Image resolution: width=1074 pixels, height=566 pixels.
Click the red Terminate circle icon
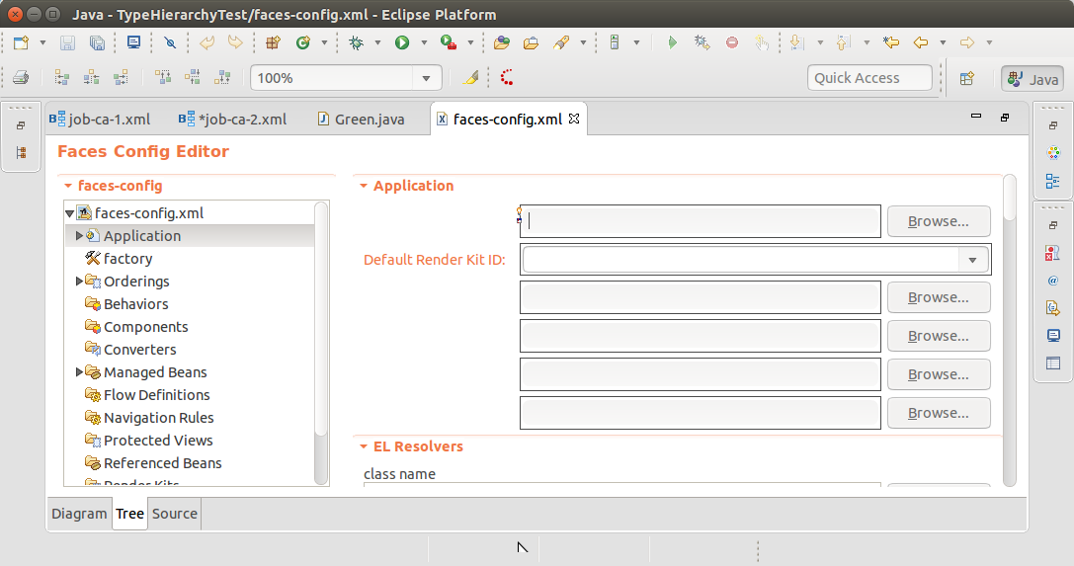tap(731, 42)
